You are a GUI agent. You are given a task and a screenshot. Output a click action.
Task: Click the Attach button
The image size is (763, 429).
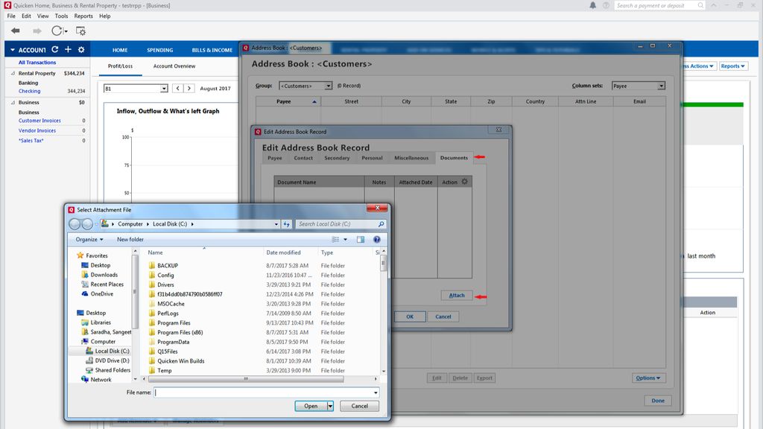click(457, 295)
